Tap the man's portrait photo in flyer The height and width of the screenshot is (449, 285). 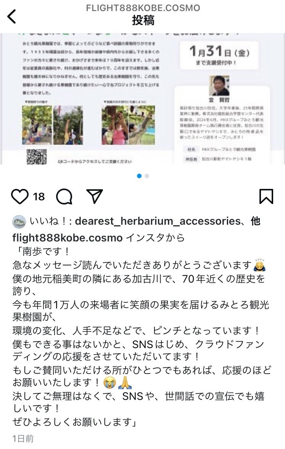pyautogui.click(x=219, y=86)
